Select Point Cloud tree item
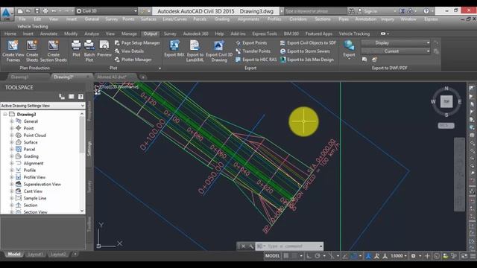The image size is (477, 268). point(35,135)
